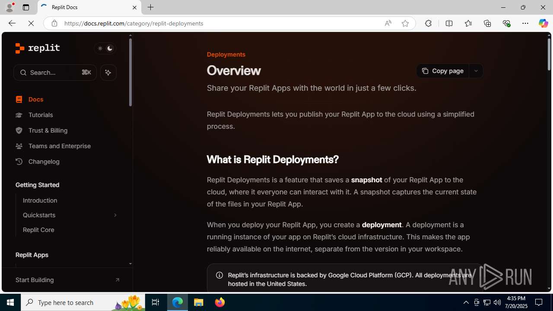This screenshot has height=311, width=553.
Task: Open the Copy page dropdown arrow
Action: pos(476,71)
